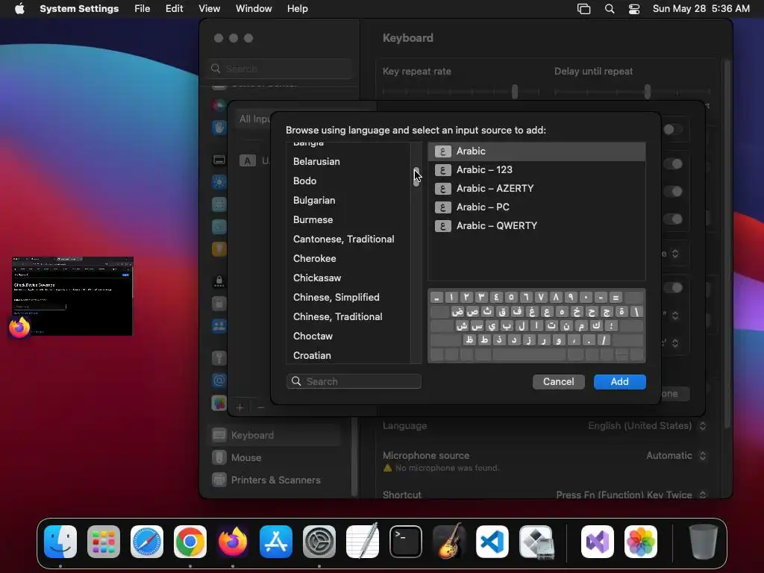Open the Edit menu

174,9
